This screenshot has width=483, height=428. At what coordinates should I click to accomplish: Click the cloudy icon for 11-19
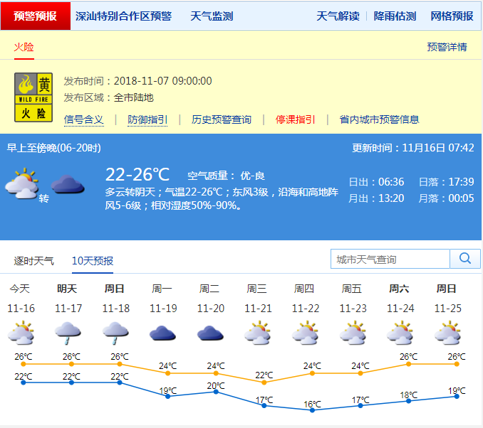[x=162, y=333]
